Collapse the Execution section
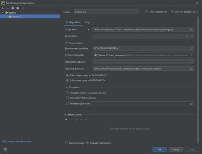This screenshot has width=202, height=154. [67, 87]
